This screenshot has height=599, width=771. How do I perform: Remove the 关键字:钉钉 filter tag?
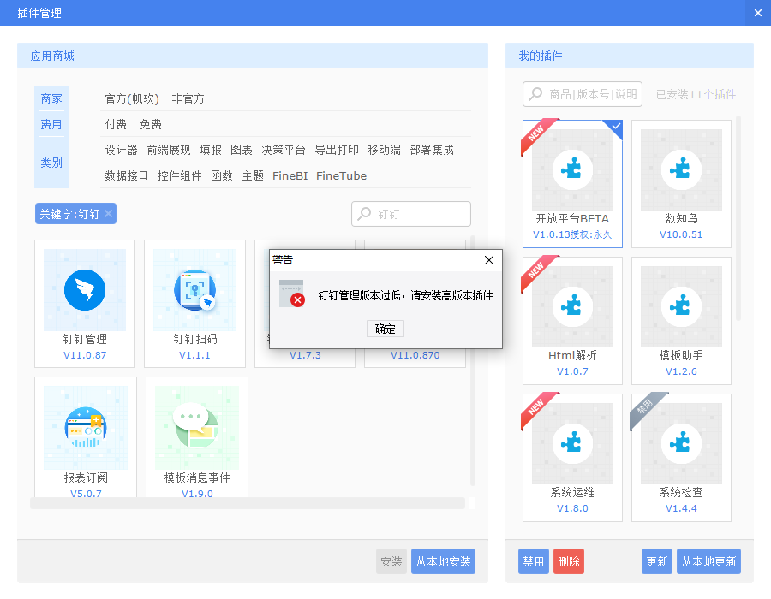coord(109,214)
